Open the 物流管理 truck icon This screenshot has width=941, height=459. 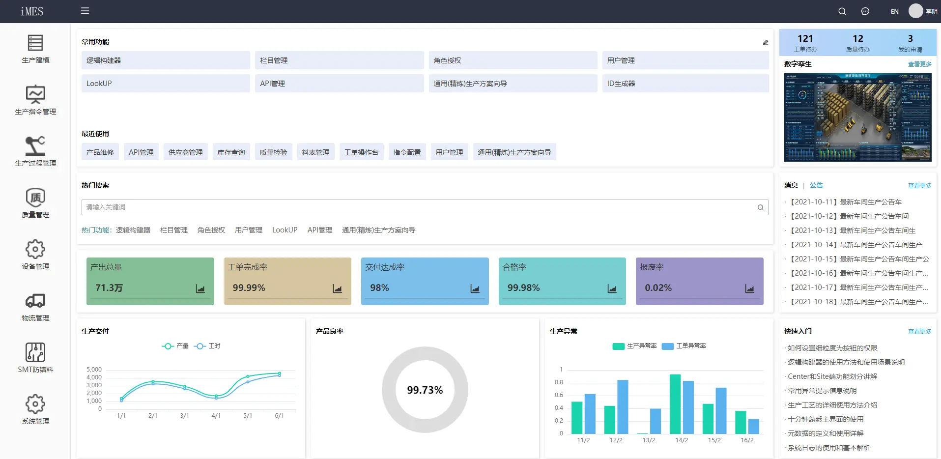(x=35, y=301)
